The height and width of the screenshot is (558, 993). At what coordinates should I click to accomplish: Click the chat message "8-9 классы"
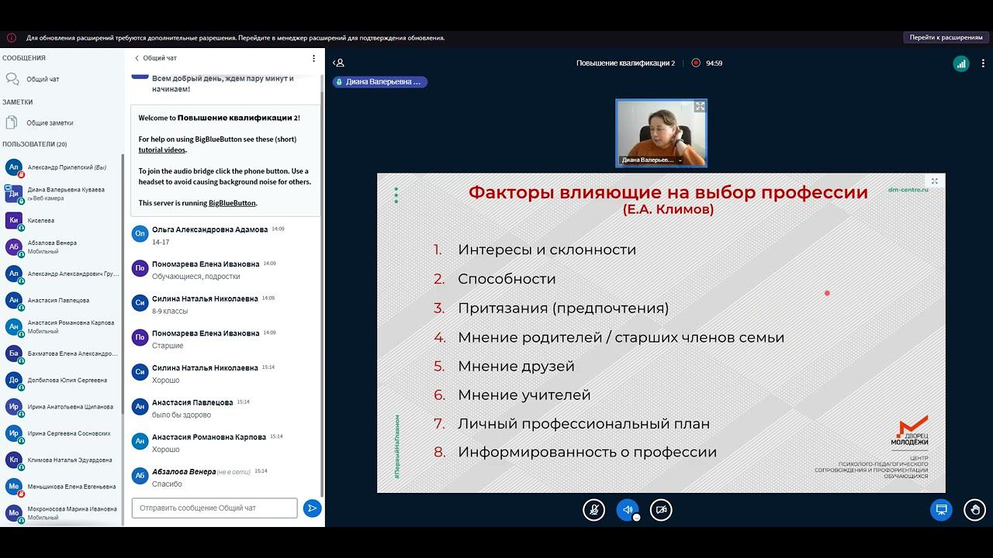[170, 311]
